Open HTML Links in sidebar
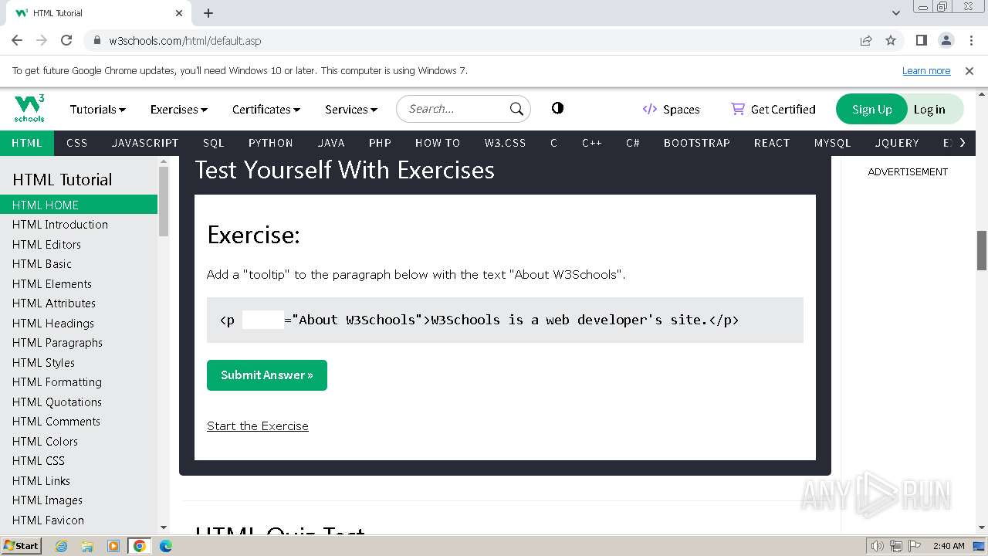Screen dimensions: 988x556 tap(79, 480)
